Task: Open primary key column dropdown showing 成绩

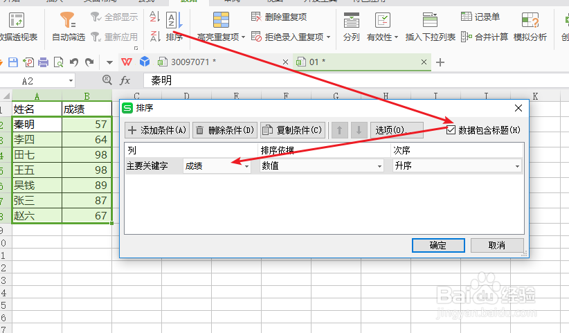Action: tap(217, 166)
